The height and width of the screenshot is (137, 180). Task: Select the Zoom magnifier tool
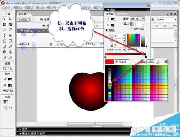tap(10, 68)
